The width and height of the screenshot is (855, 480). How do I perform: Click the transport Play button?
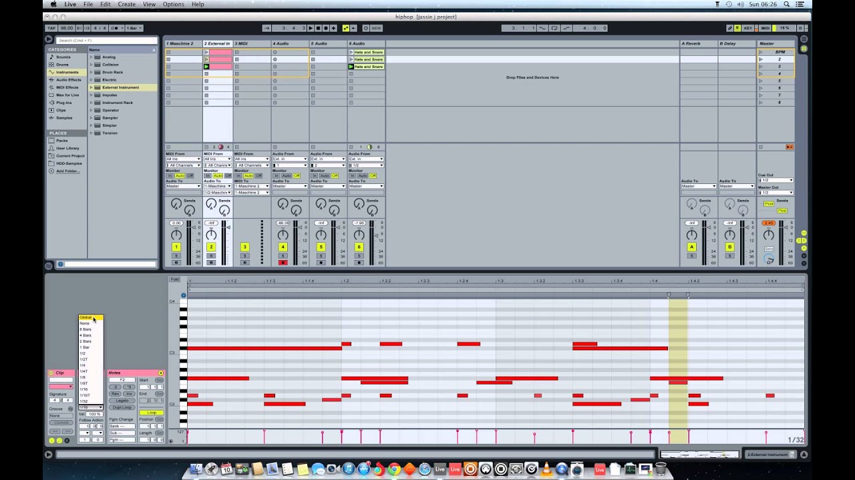pyautogui.click(x=311, y=28)
